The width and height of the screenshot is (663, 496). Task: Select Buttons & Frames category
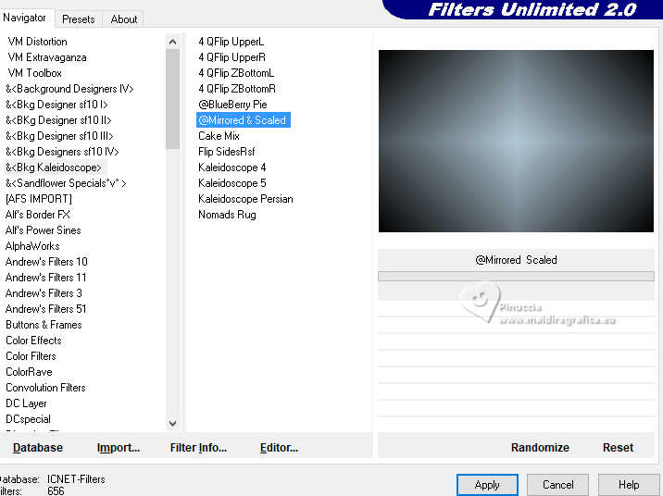44,325
